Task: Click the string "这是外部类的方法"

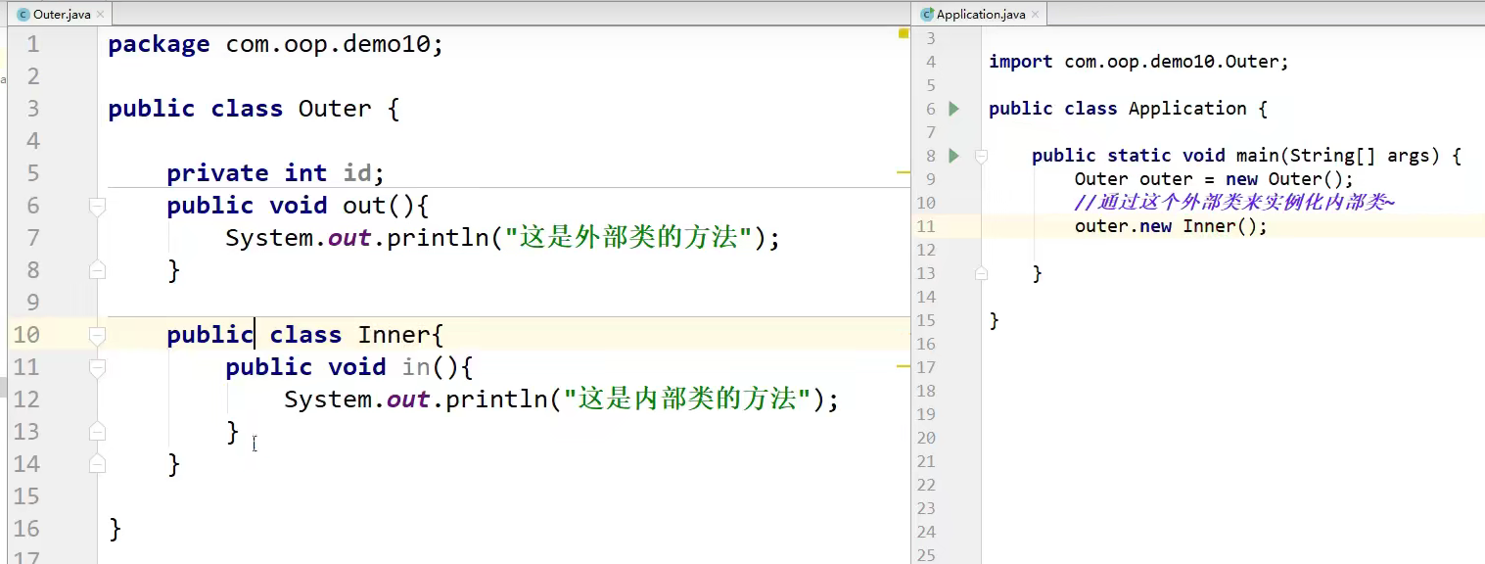Action: 628,238
